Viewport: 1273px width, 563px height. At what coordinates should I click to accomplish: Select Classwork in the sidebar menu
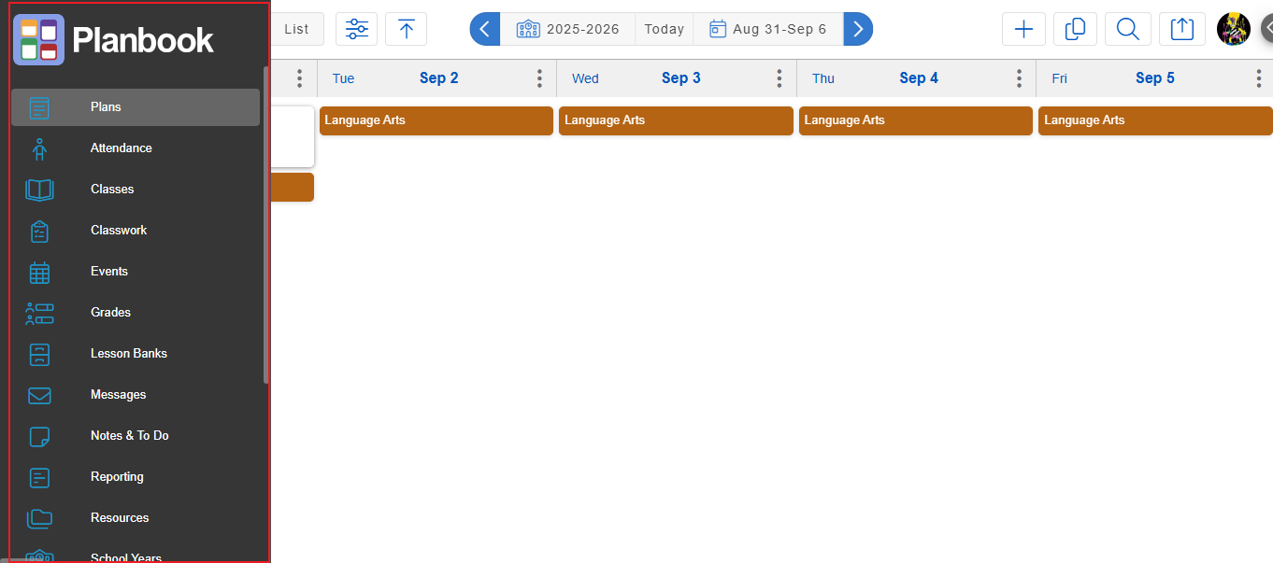point(136,231)
